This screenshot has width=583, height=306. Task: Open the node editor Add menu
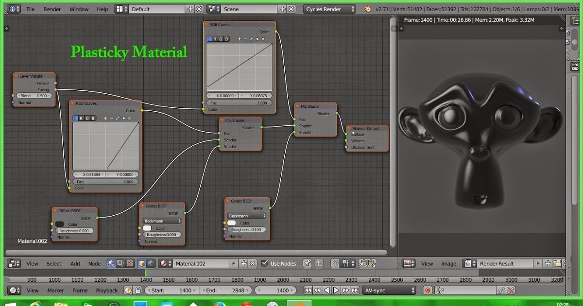click(x=75, y=264)
